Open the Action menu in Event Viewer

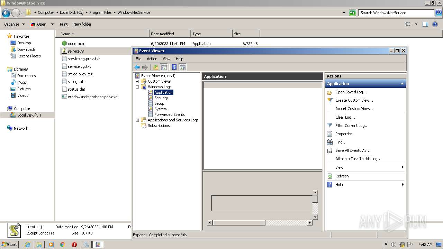pyautogui.click(x=152, y=59)
